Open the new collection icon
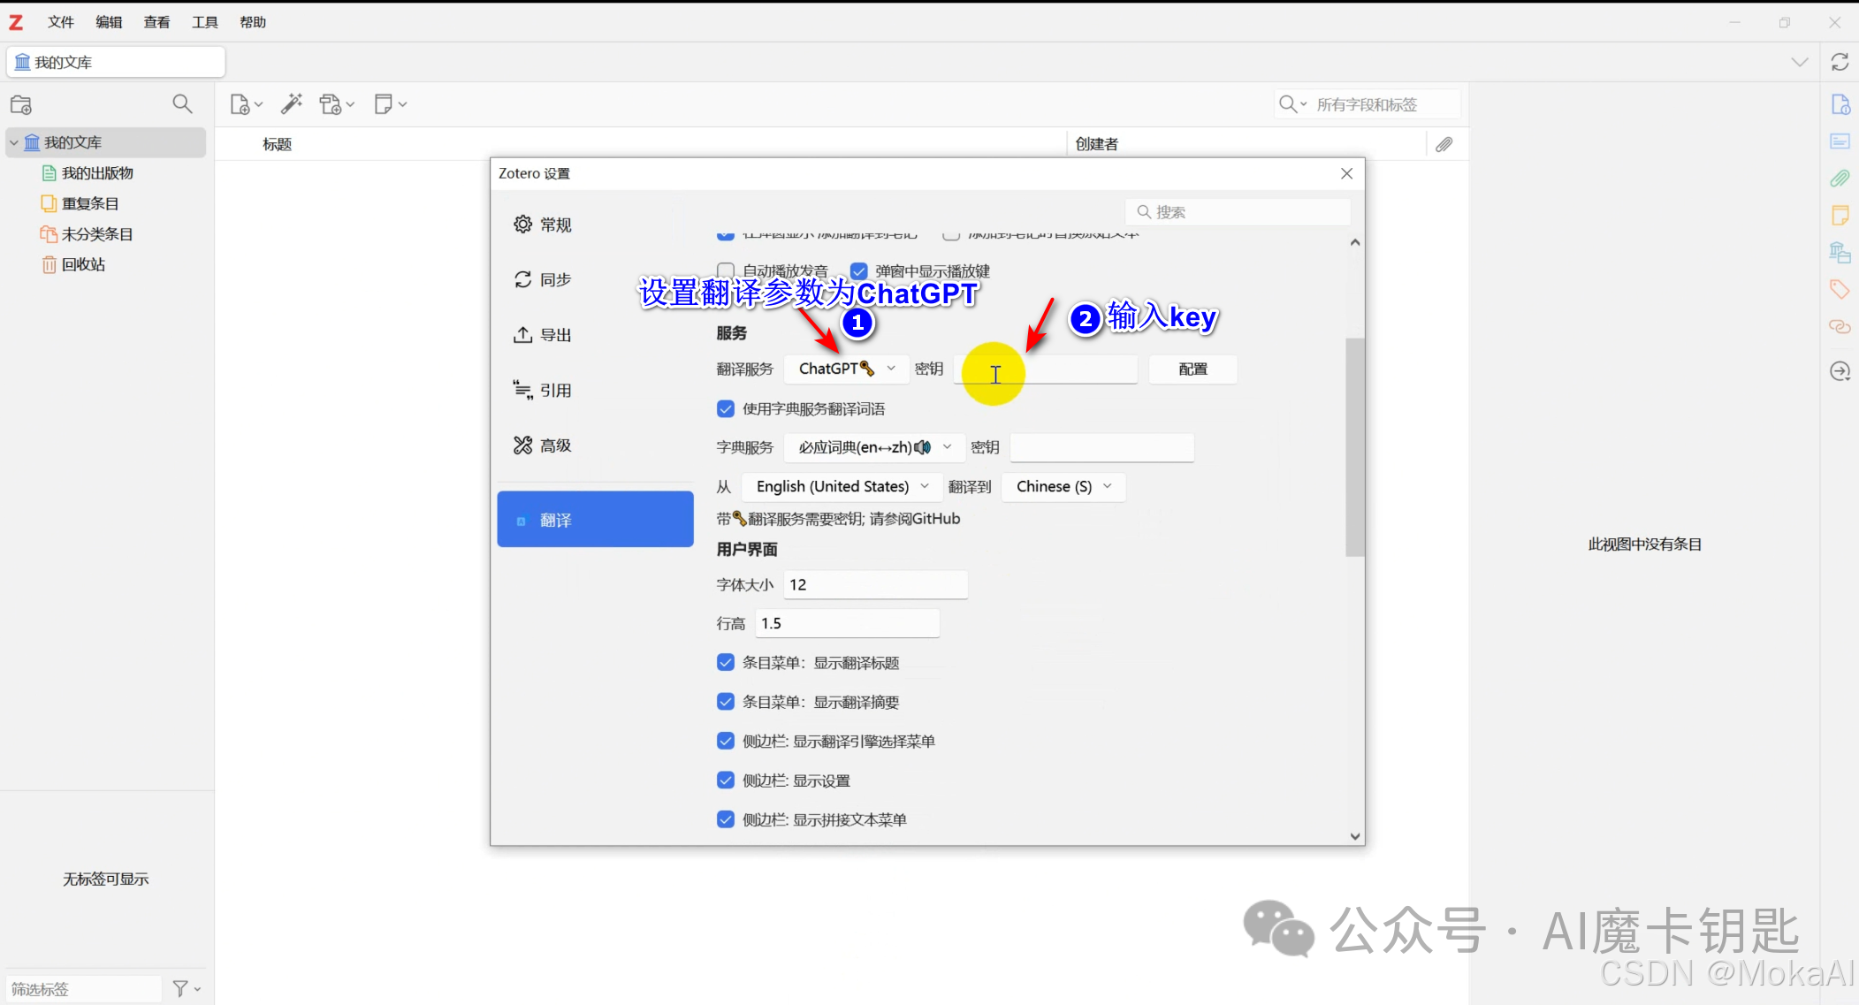1859x1005 pixels. point(21,104)
